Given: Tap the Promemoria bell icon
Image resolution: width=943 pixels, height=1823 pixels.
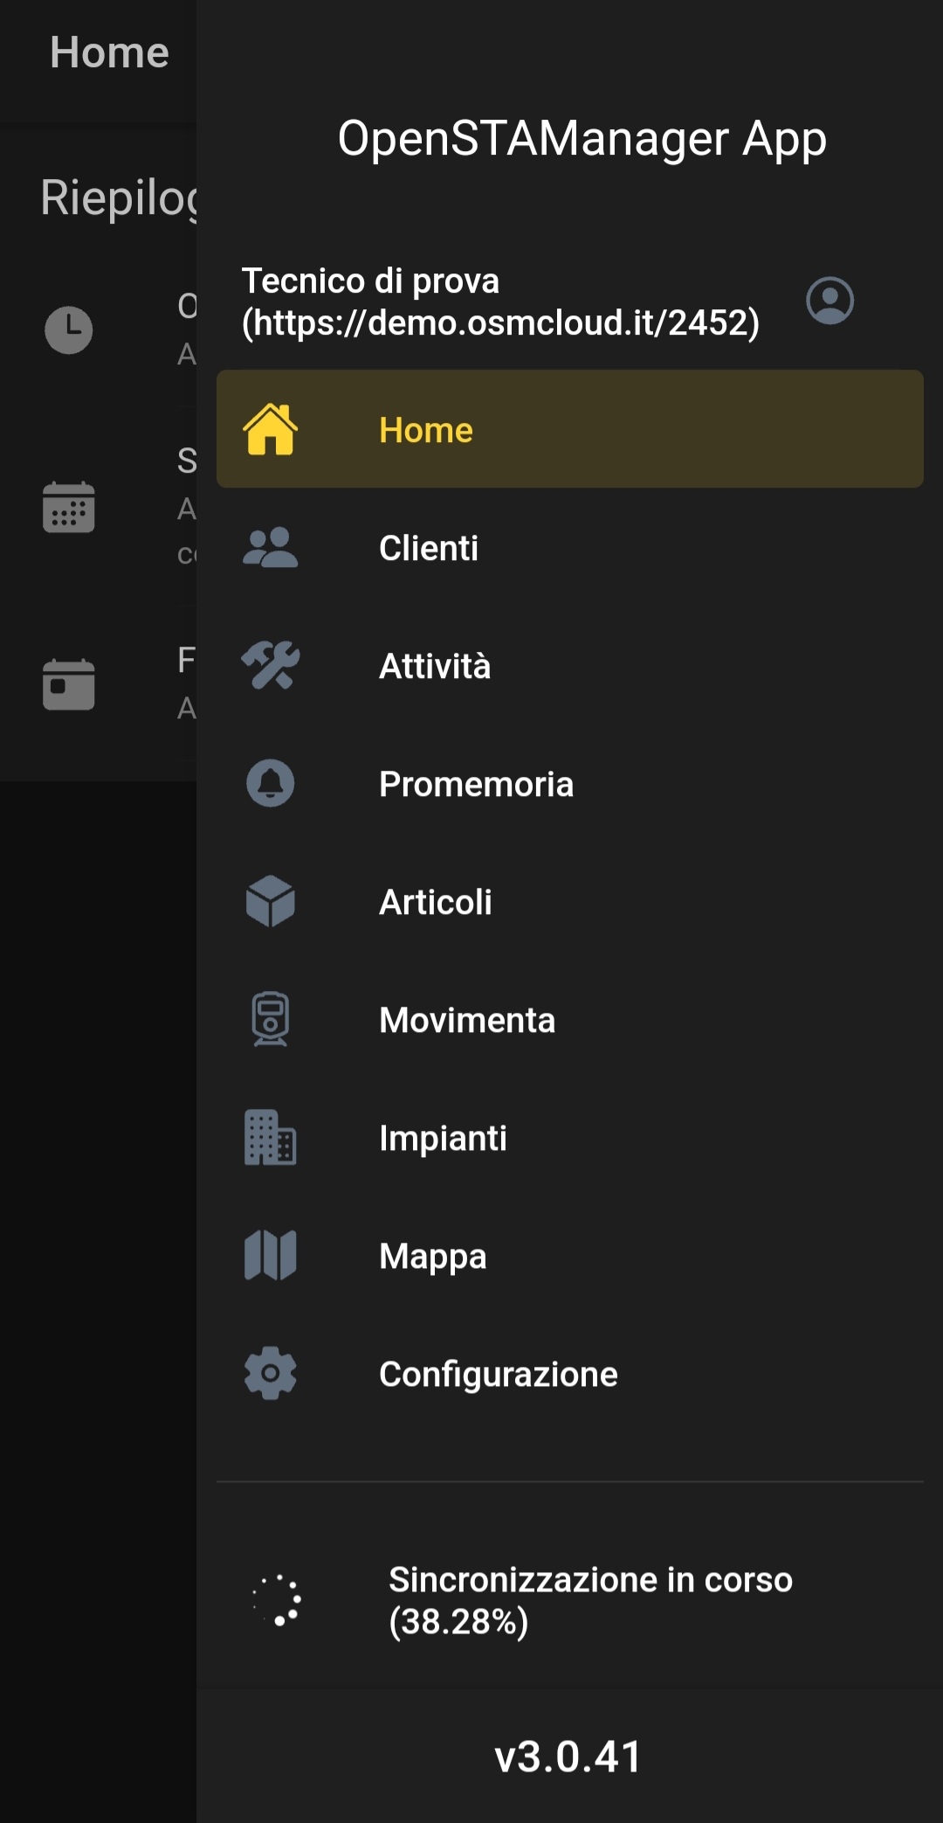Looking at the screenshot, I should pyautogui.click(x=270, y=783).
